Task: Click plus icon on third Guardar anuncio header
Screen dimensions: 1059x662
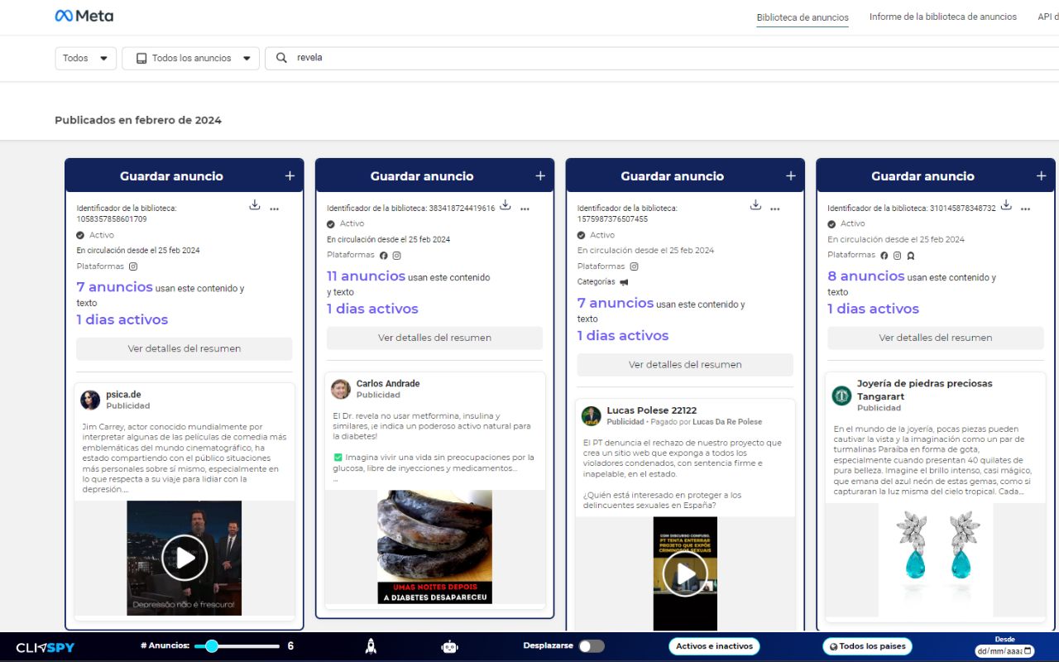Action: pyautogui.click(x=791, y=175)
